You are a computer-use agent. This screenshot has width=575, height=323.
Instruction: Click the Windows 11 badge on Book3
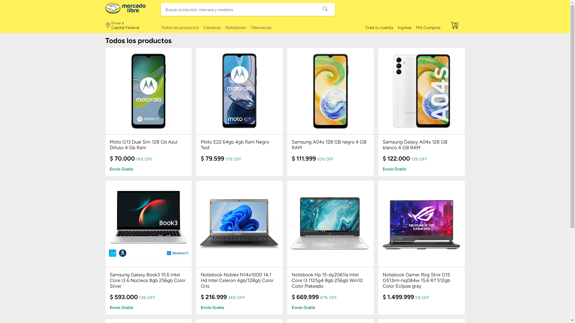click(178, 253)
